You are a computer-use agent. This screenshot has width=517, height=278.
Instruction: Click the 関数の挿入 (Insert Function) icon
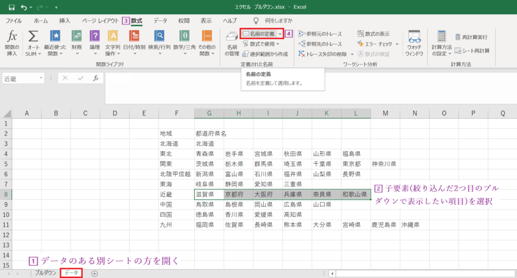point(12,38)
